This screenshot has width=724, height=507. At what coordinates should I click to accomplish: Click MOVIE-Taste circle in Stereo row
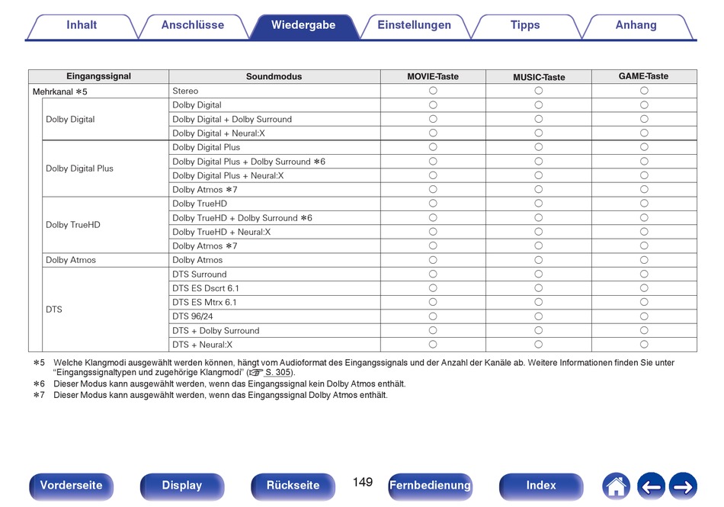coord(433,91)
